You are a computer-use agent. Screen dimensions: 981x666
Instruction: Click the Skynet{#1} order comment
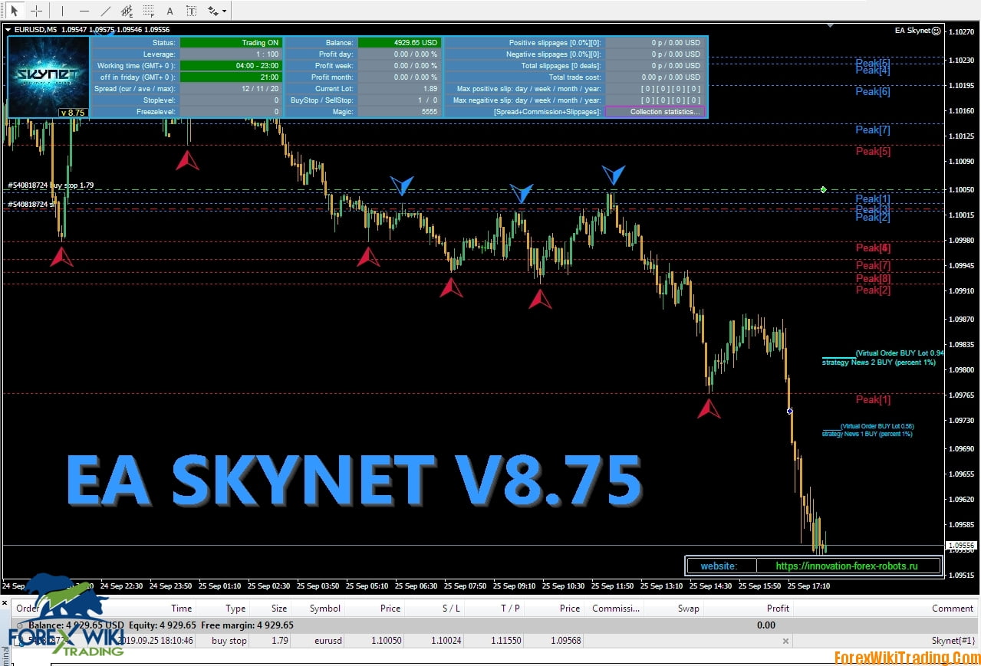953,641
